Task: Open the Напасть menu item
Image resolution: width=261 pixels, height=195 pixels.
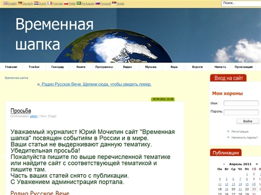Action: point(220,67)
